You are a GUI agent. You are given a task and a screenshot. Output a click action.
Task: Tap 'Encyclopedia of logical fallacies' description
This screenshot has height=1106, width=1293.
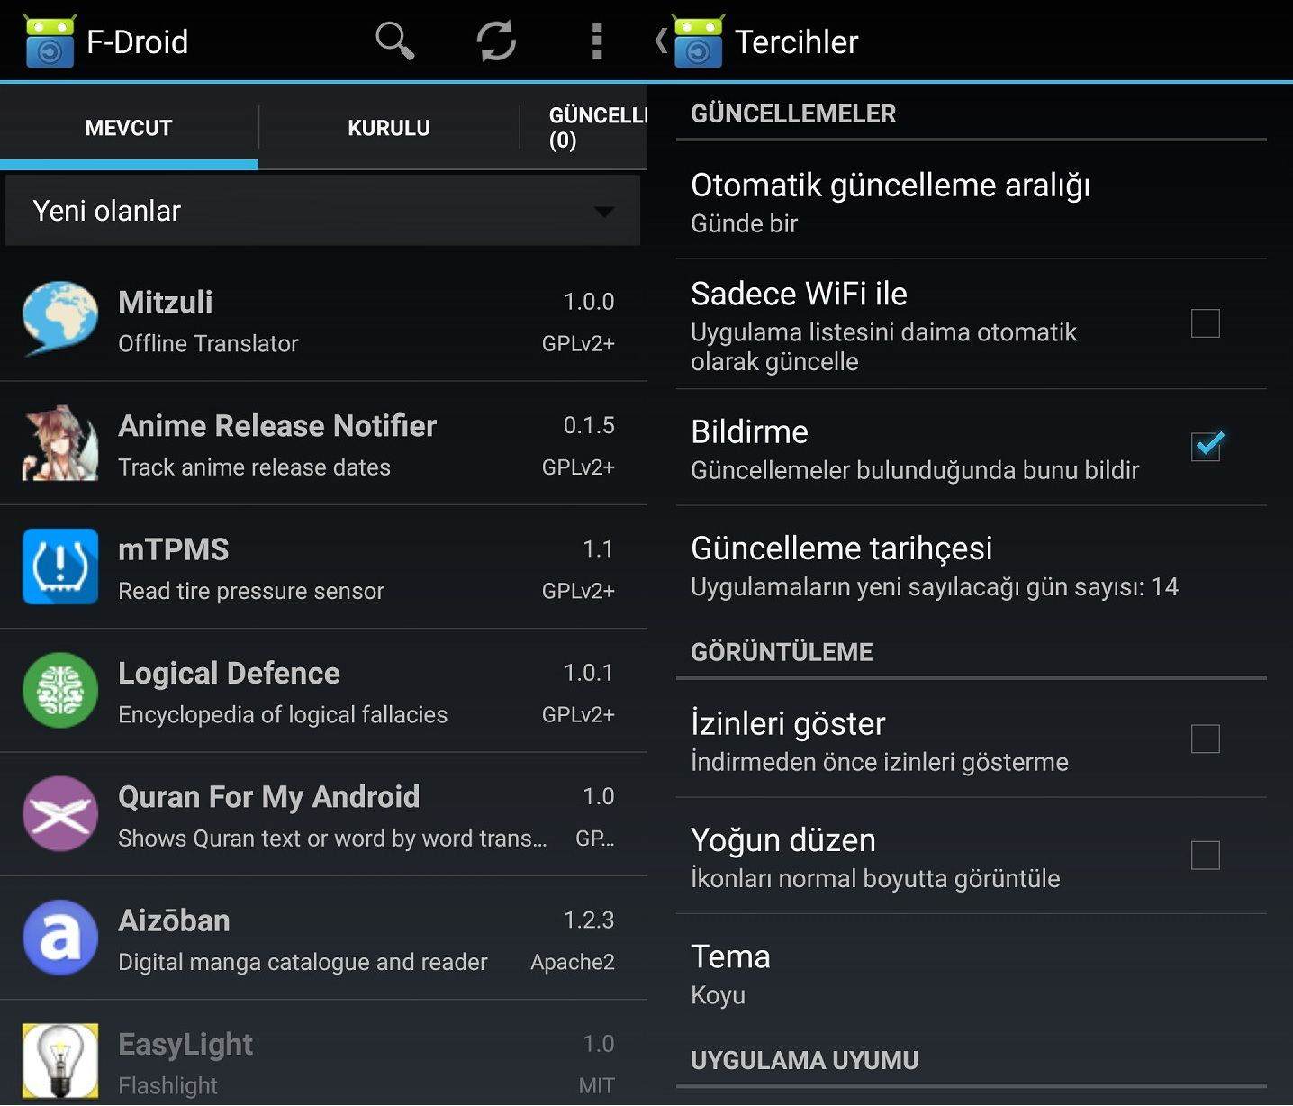283,715
